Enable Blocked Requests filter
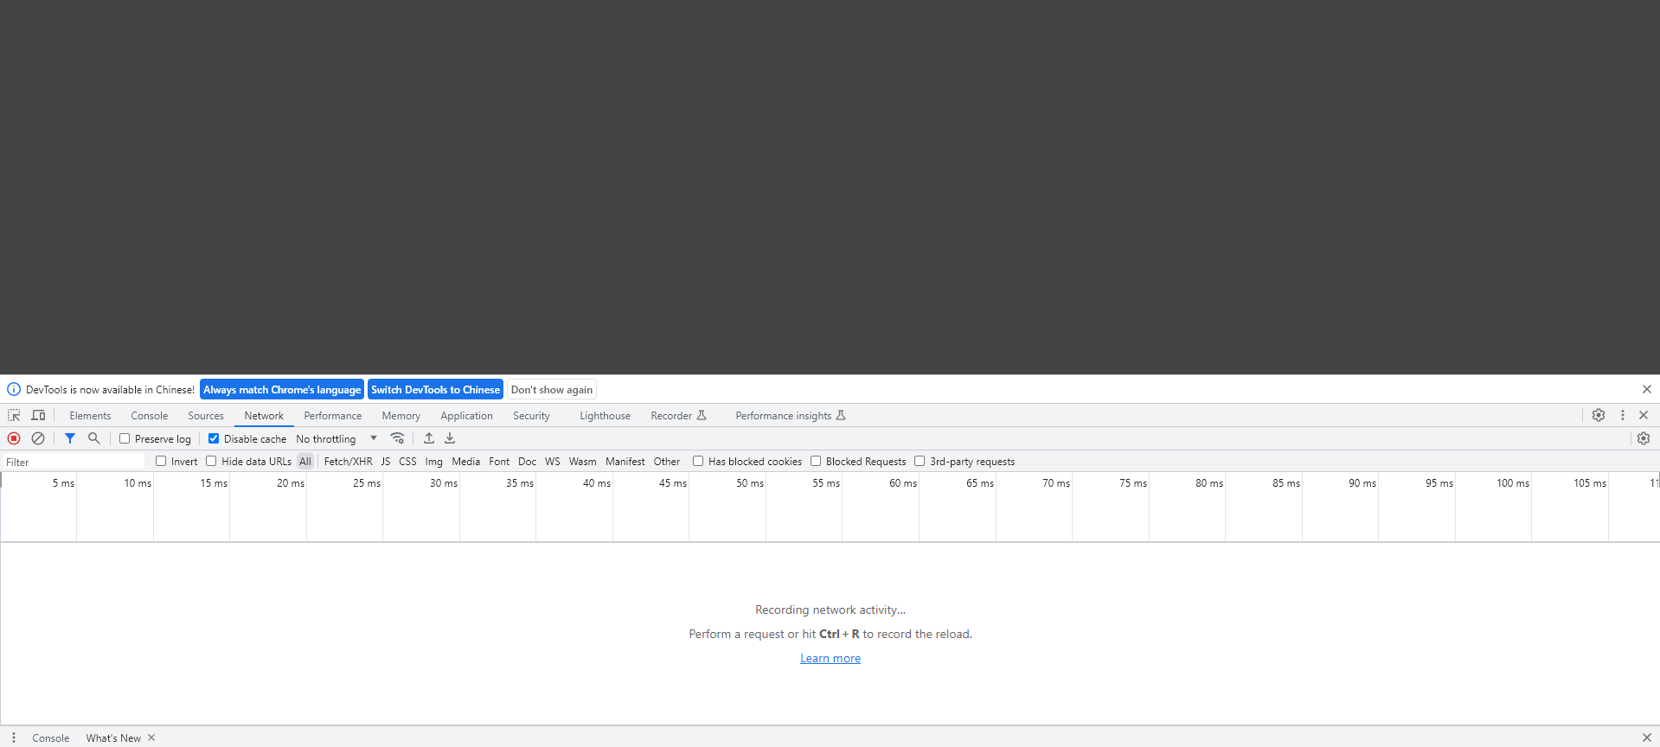 pyautogui.click(x=816, y=462)
